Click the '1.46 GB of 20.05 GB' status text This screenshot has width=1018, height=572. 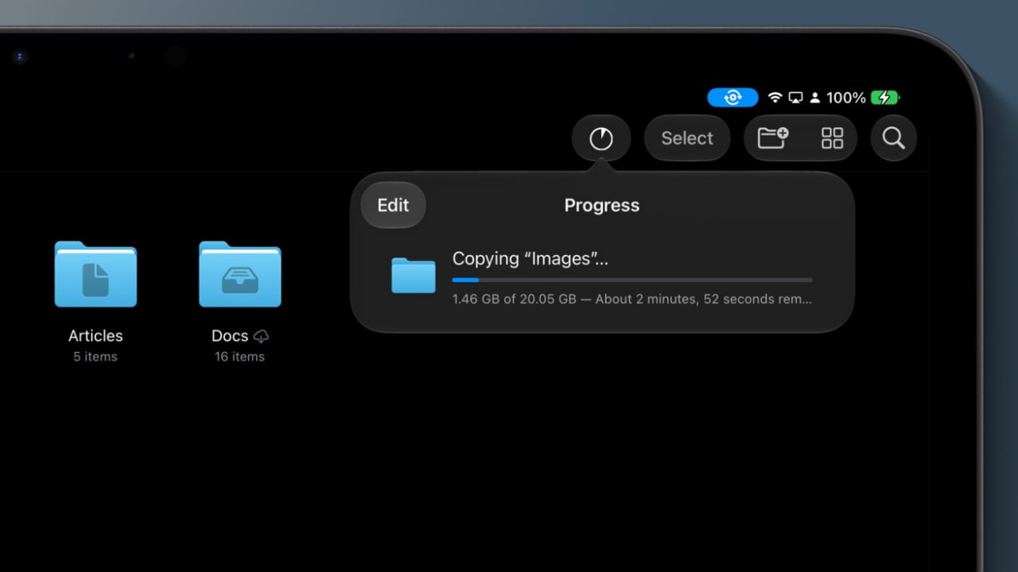(x=515, y=300)
